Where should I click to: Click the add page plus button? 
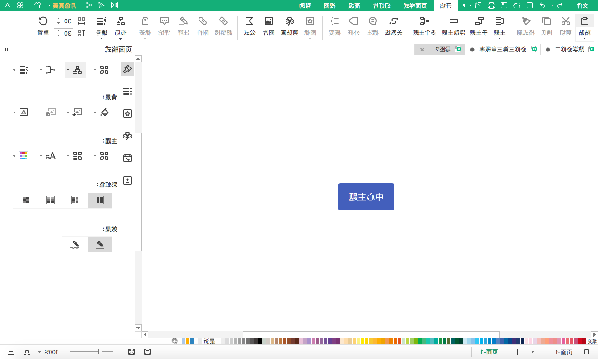(517, 352)
